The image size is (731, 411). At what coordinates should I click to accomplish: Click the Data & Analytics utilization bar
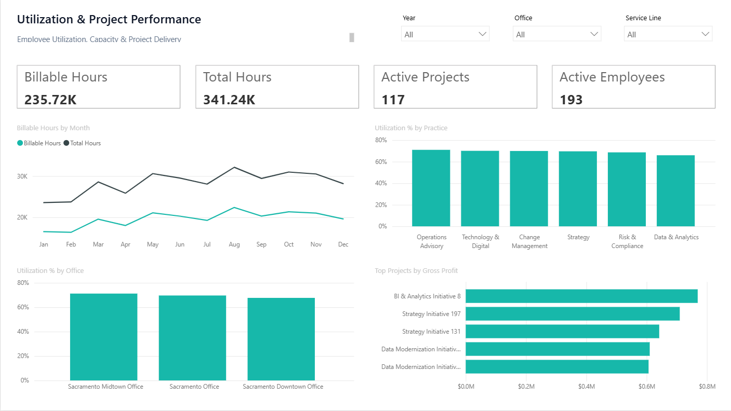(x=675, y=191)
